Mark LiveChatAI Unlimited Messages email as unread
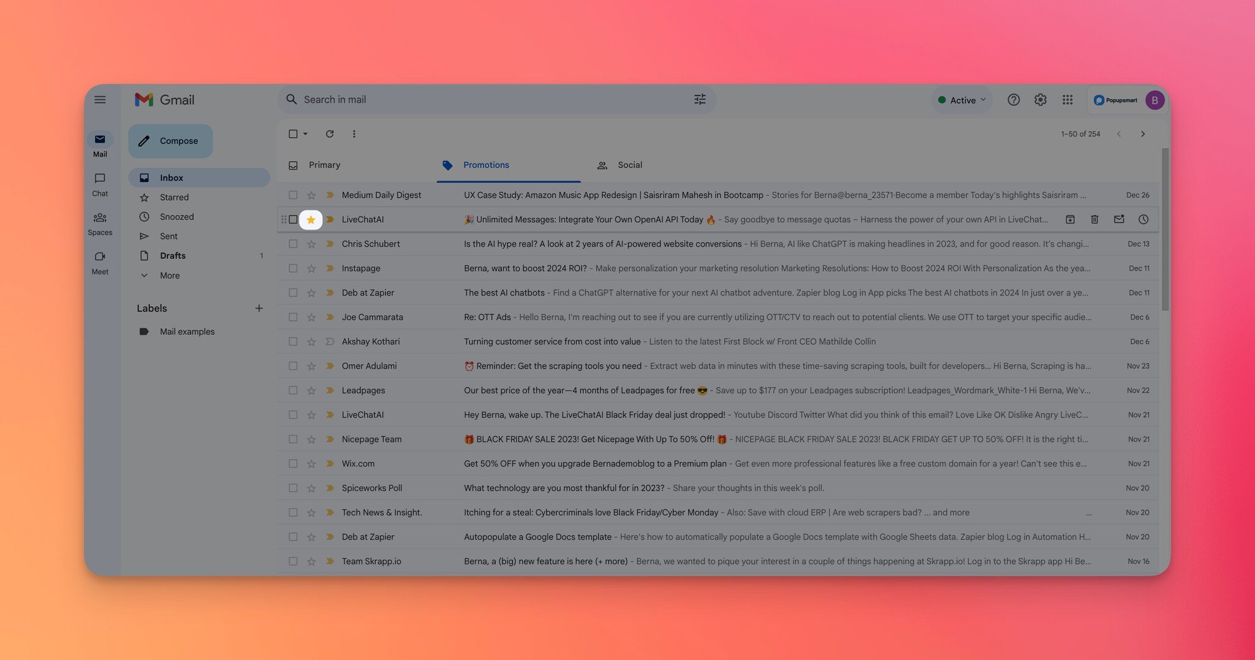Viewport: 1255px width, 660px height. click(x=1119, y=219)
